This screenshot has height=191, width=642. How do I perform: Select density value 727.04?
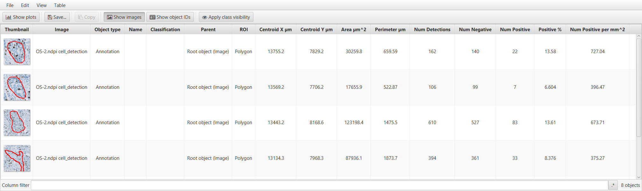[598, 52]
